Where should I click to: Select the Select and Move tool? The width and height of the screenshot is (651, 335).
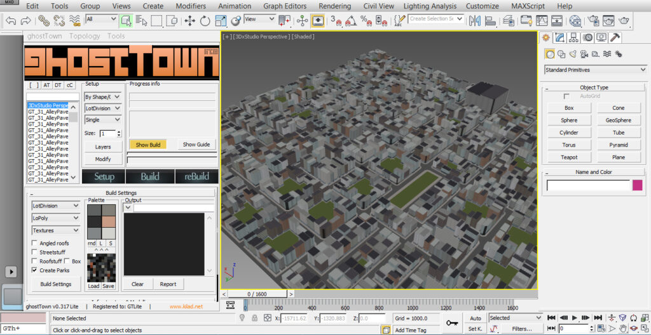[189, 20]
